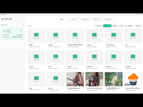The image size is (143, 107).
Task: Click the 'women' folder name
Action: [x=50, y=88]
